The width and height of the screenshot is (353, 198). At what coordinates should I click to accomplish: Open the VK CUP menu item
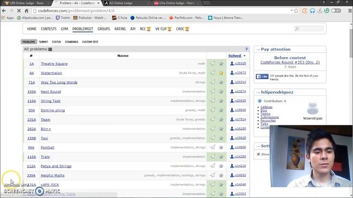pos(163,29)
